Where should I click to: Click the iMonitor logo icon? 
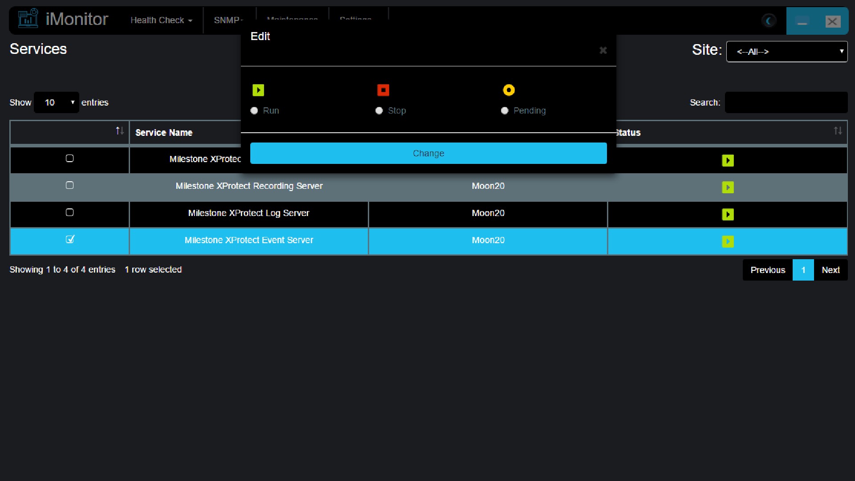[28, 19]
